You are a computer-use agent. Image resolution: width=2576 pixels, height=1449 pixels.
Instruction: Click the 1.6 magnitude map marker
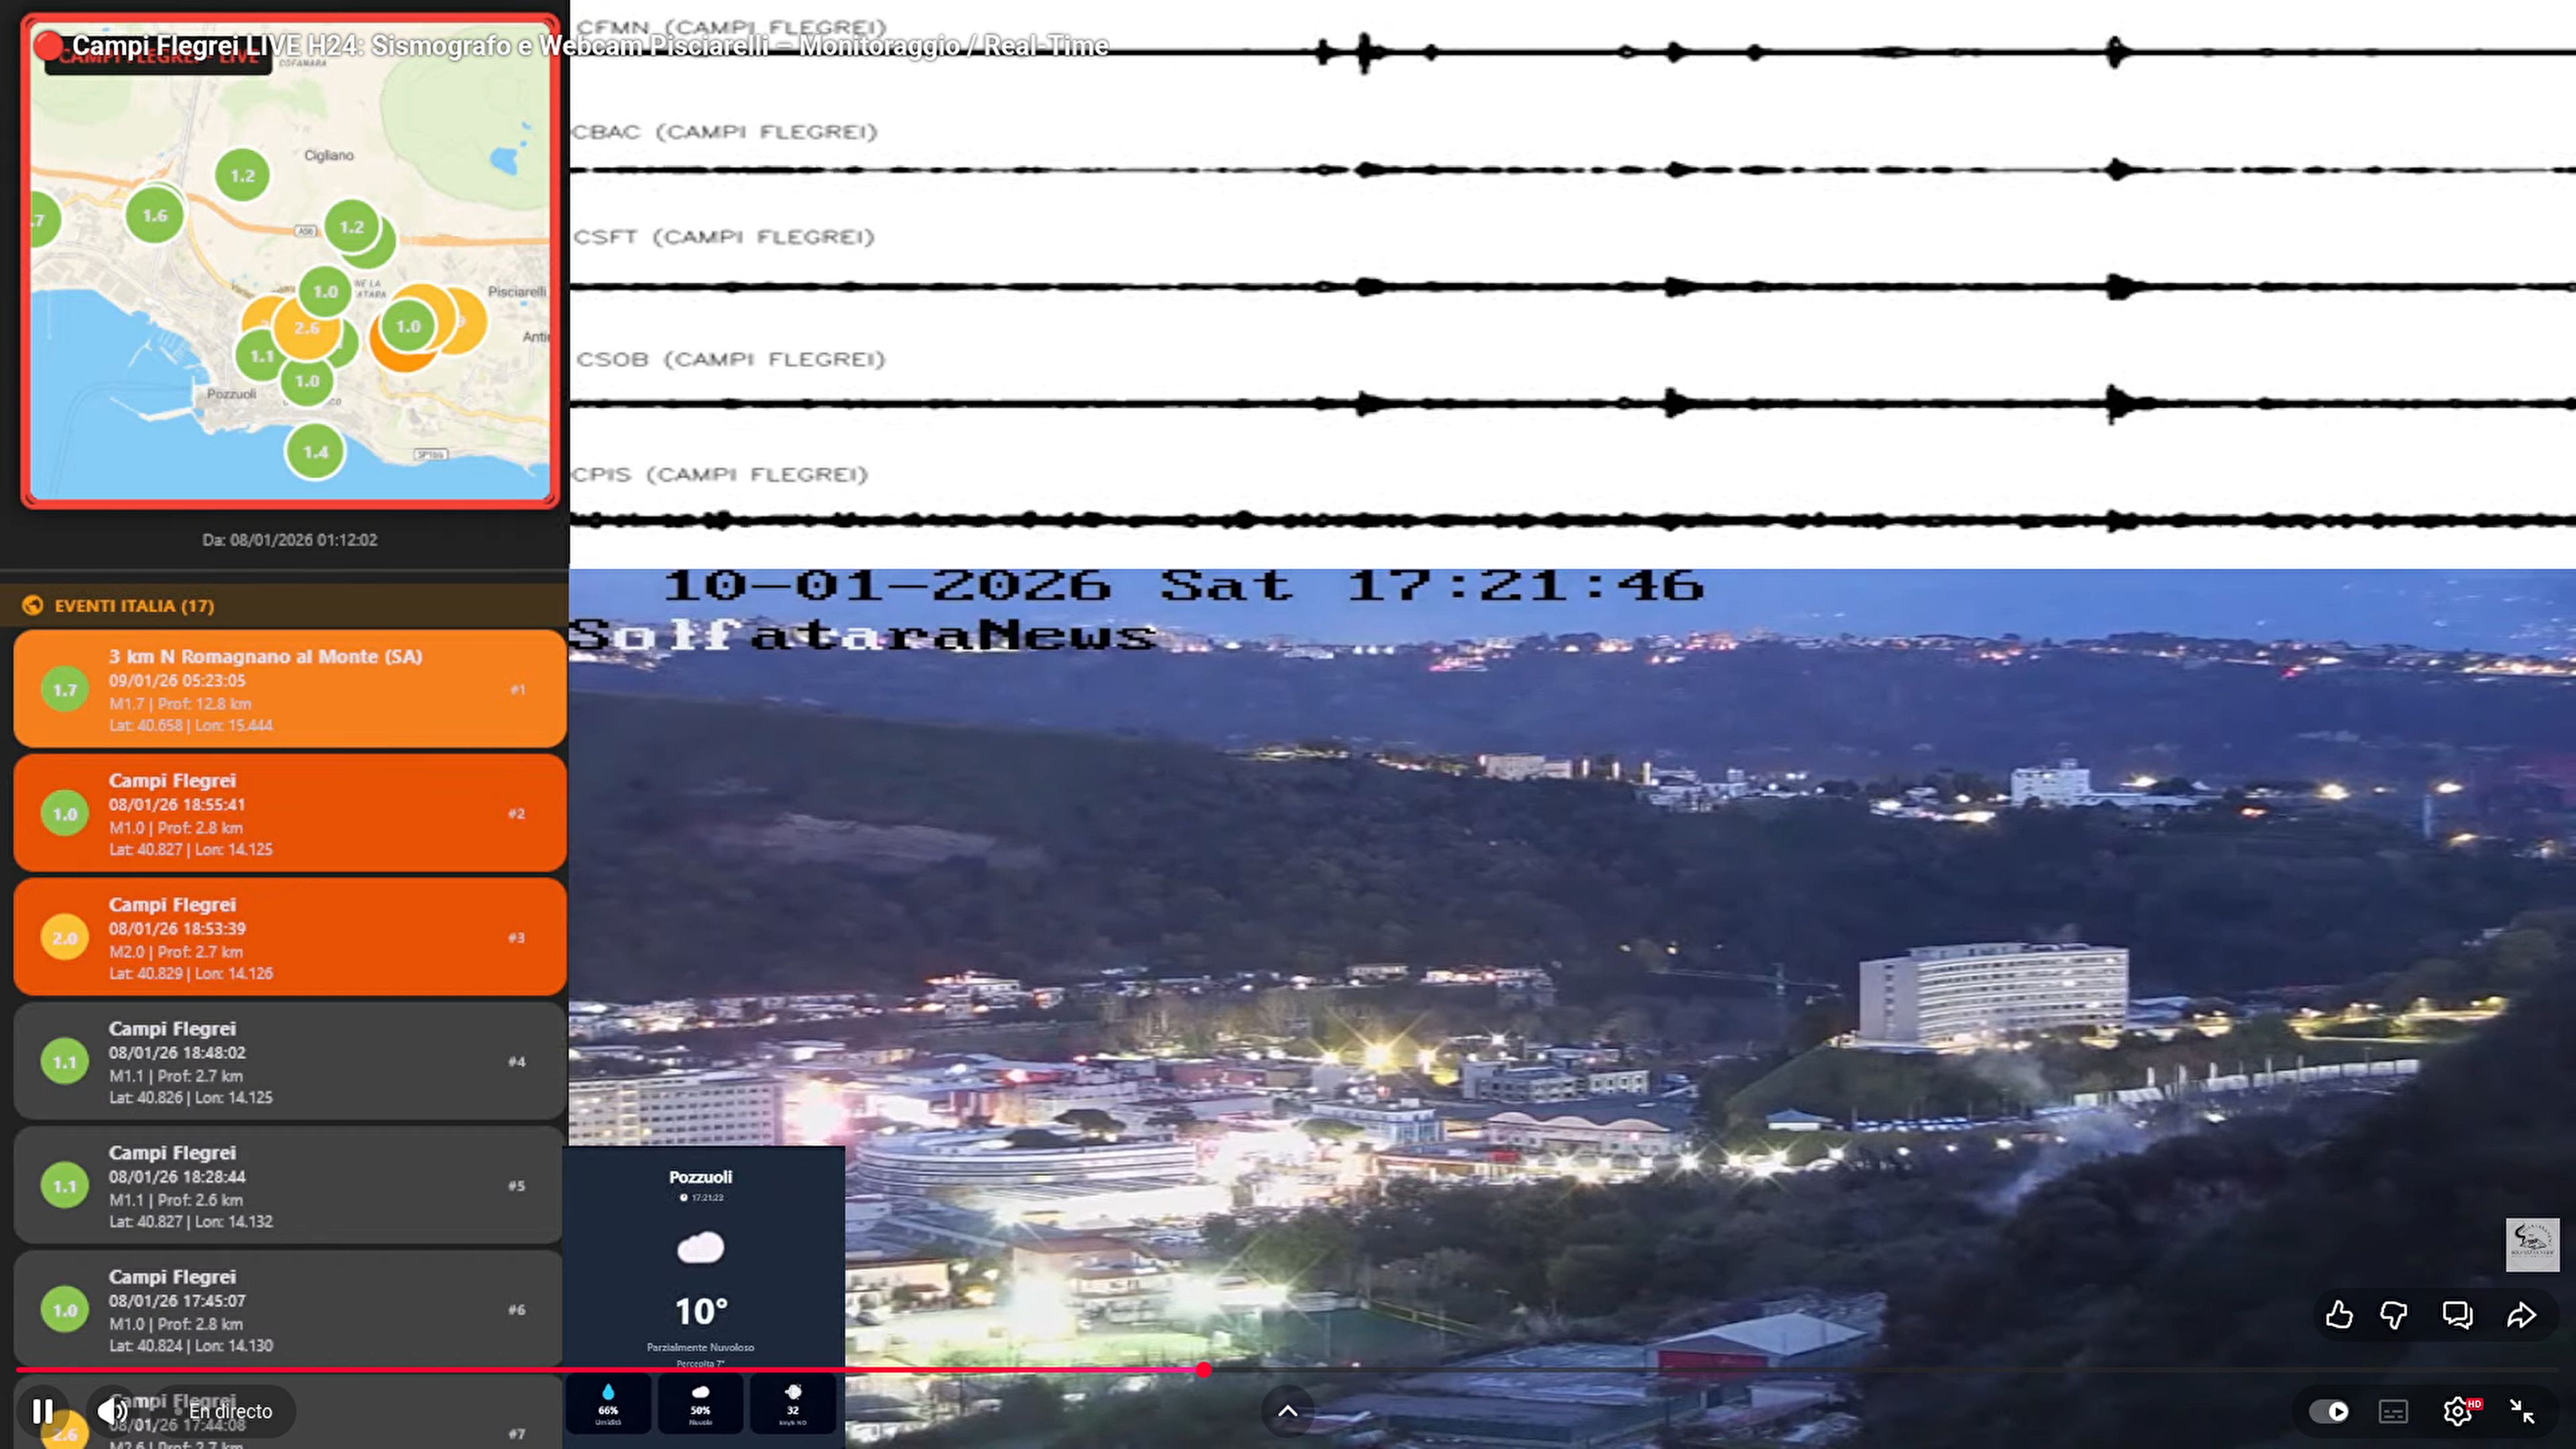click(154, 216)
